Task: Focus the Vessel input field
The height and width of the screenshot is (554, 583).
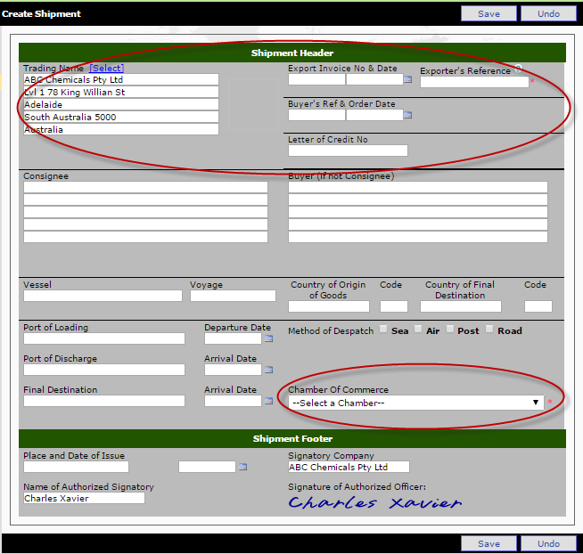Action: point(103,296)
